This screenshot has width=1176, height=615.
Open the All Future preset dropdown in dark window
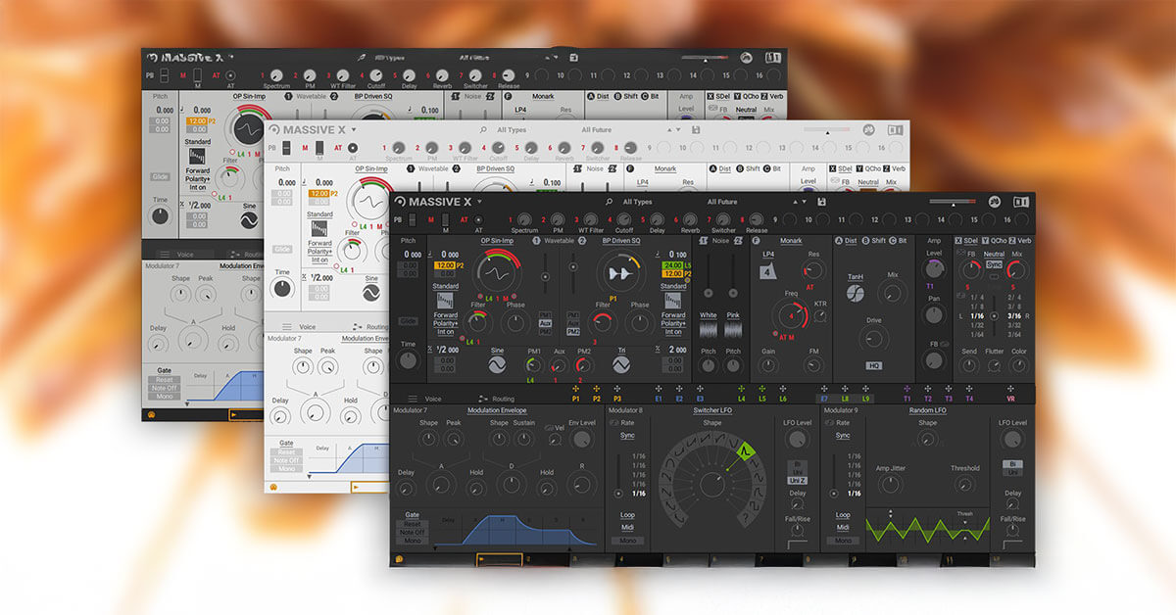click(x=722, y=202)
